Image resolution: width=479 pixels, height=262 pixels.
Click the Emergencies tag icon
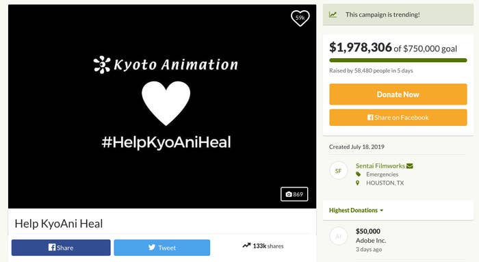click(x=359, y=174)
